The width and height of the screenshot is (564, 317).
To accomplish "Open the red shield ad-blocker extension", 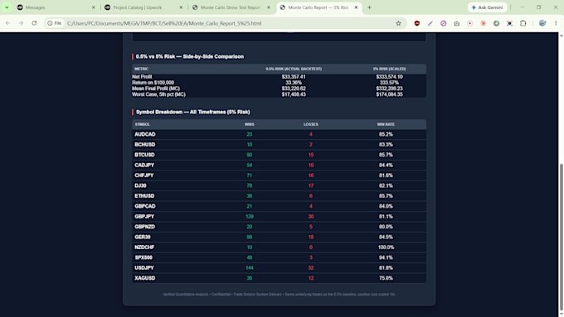I will point(417,23).
